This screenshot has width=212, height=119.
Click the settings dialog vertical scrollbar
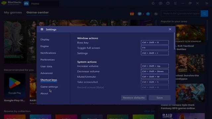pyautogui.click(x=174, y=41)
